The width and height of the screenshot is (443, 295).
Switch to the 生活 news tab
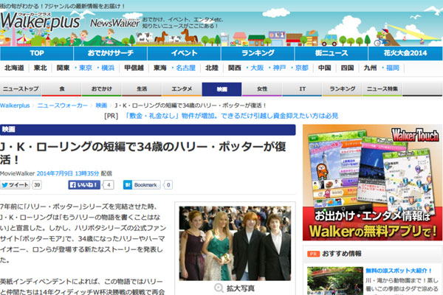[x=142, y=89]
